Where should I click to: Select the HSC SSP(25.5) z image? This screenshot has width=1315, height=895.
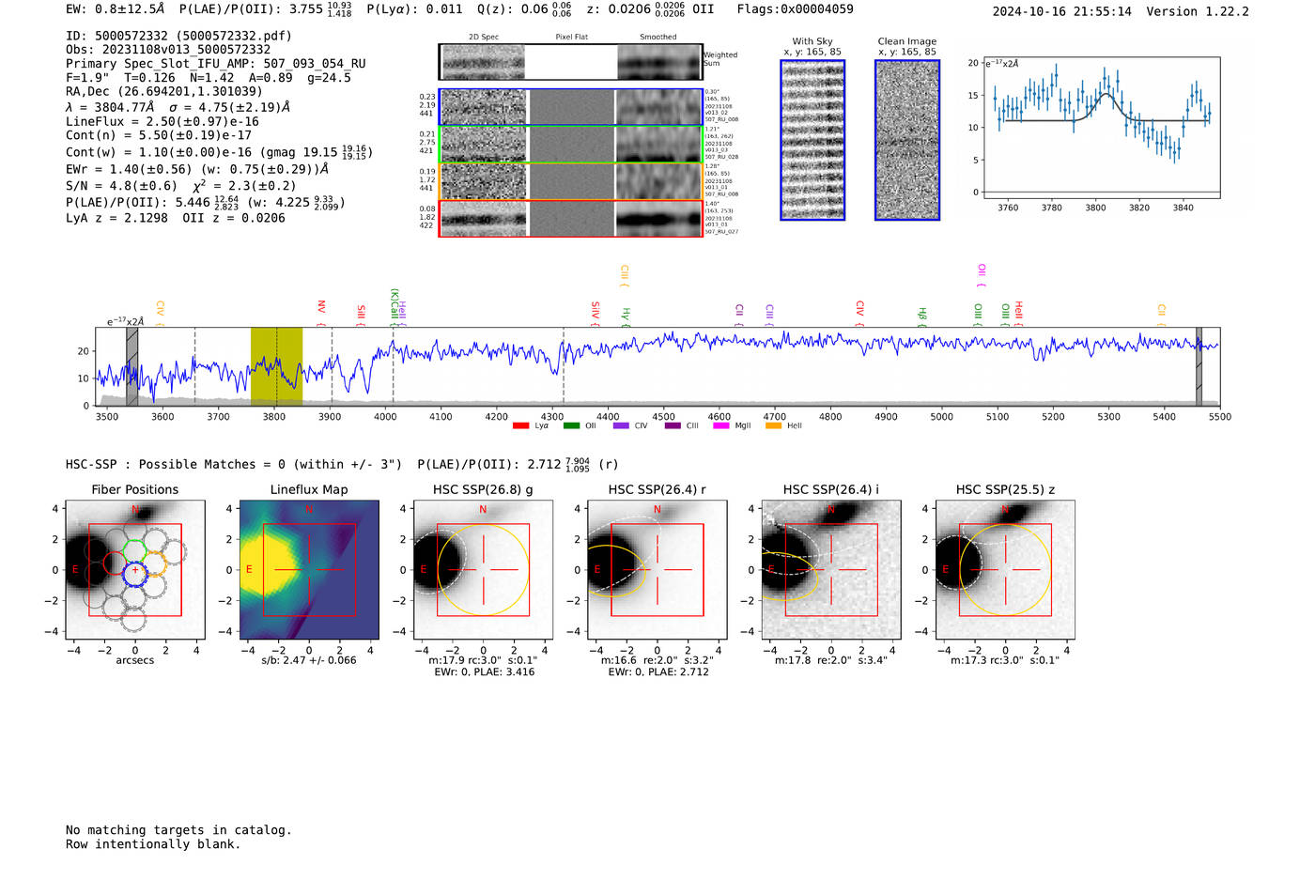pyautogui.click(x=1005, y=570)
